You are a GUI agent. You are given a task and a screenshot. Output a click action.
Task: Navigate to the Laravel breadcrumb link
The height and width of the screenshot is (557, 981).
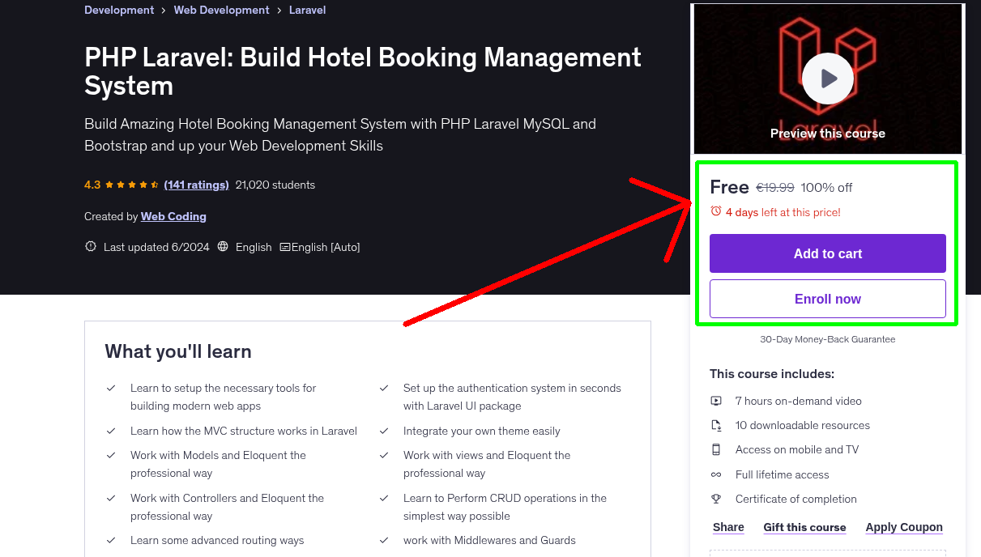point(307,10)
